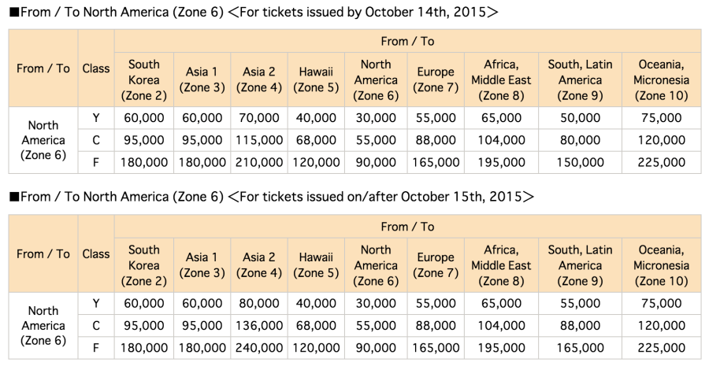
Task: Select the first table's North America (Zone 6) row label
Action: pos(43,140)
